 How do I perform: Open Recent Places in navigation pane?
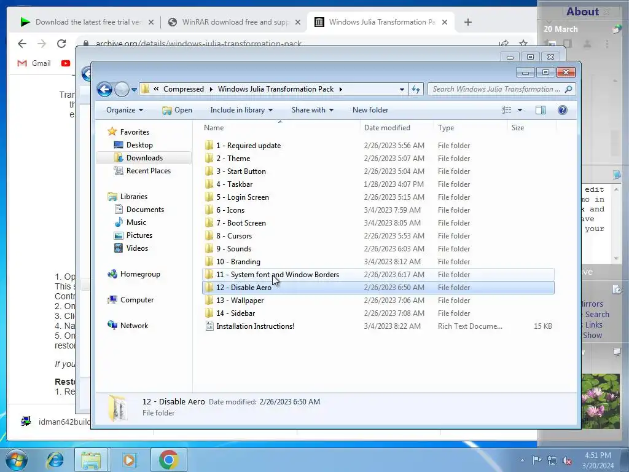(149, 171)
